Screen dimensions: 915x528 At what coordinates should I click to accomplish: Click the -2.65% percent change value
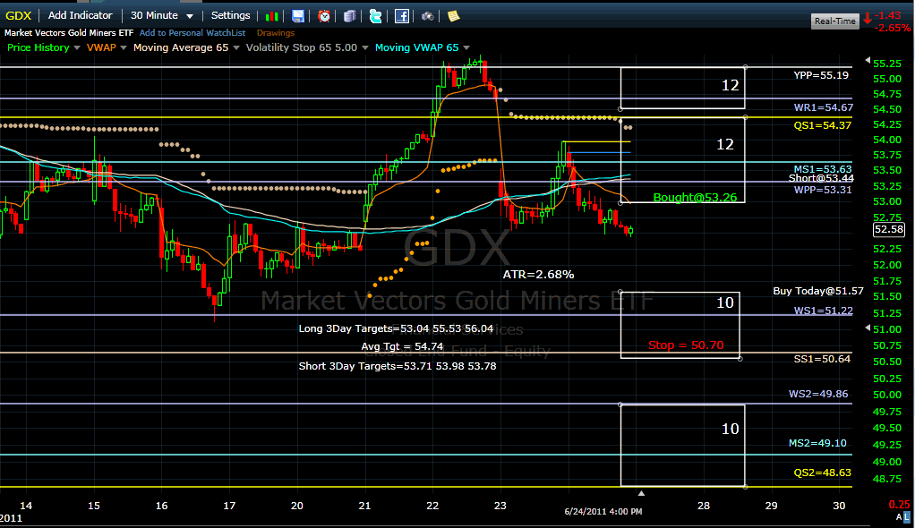(893, 28)
